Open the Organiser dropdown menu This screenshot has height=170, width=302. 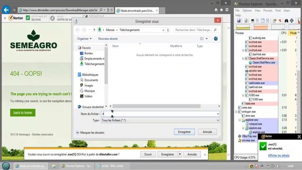coord(84,39)
